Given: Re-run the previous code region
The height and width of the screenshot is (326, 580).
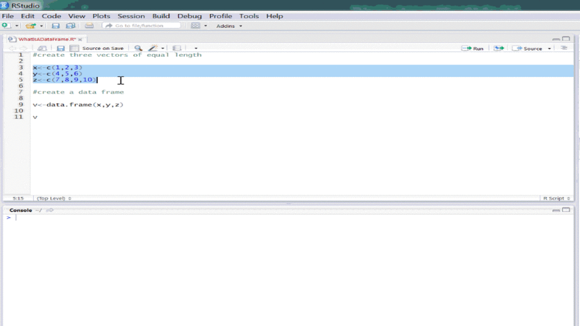Looking at the screenshot, I should click(498, 49).
